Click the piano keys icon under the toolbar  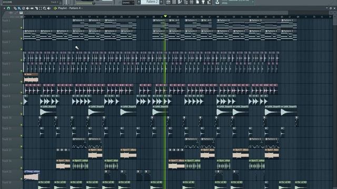[x=21, y=13]
